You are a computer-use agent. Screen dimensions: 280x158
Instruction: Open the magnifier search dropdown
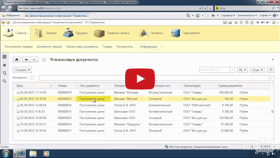pyautogui.click(x=242, y=70)
